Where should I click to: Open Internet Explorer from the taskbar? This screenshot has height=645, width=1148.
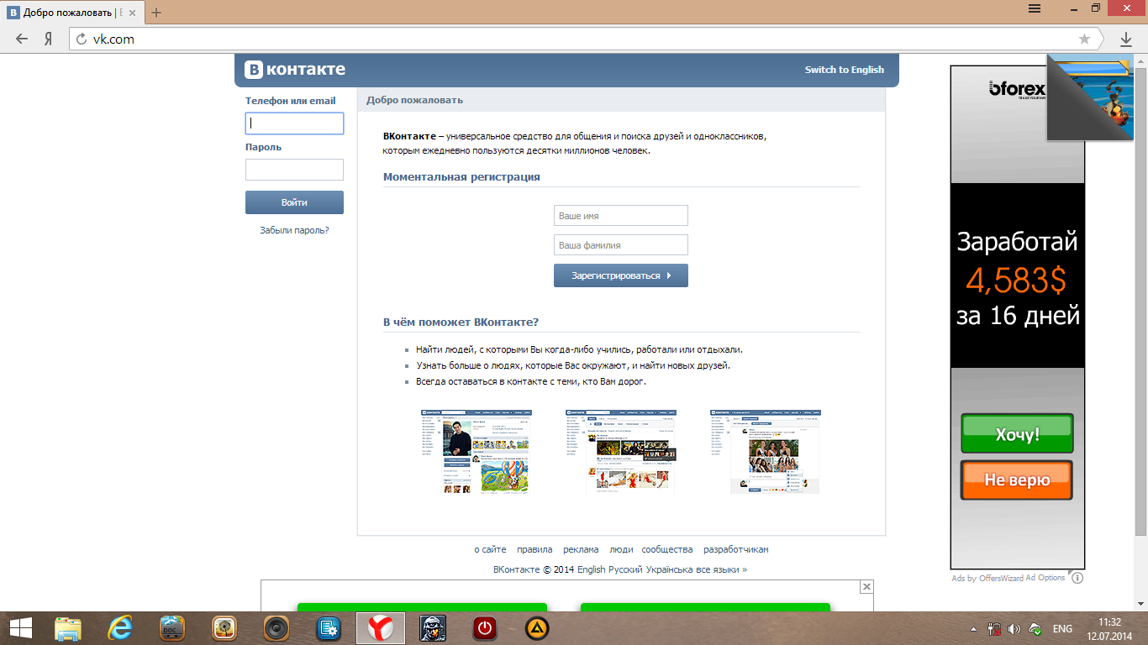(121, 628)
